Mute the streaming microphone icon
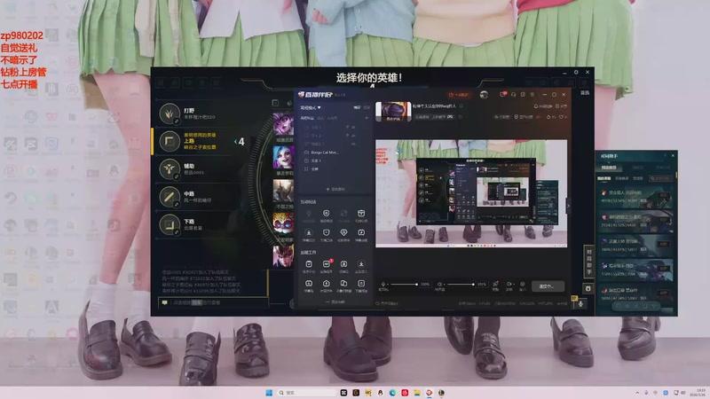 coord(383,285)
